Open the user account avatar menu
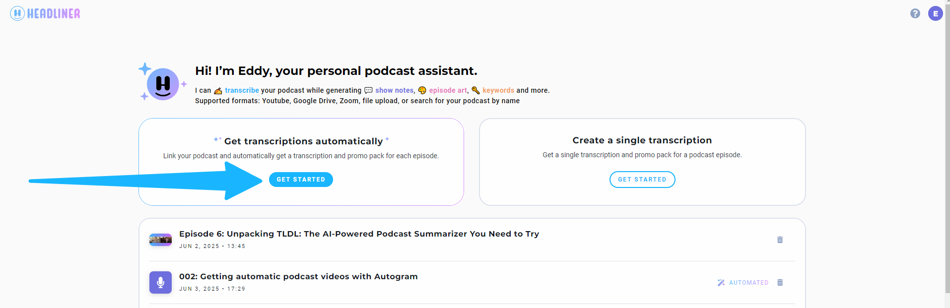 click(x=936, y=13)
